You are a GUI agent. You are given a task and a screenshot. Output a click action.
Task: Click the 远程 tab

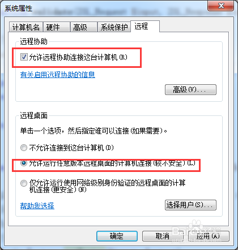[145, 26]
